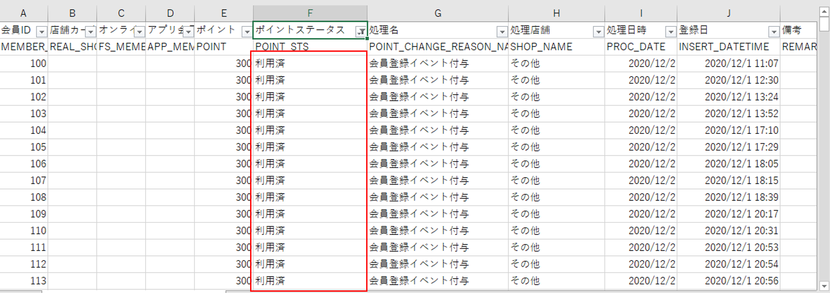Viewport: 830px width, 293px height.
Task: Click the SHOP_NAME cell
Action: click(x=556, y=47)
